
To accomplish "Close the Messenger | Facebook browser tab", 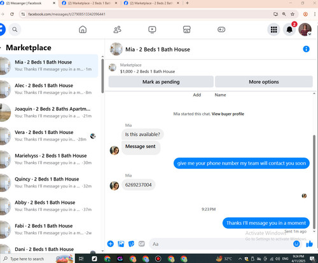I will [54, 3].
